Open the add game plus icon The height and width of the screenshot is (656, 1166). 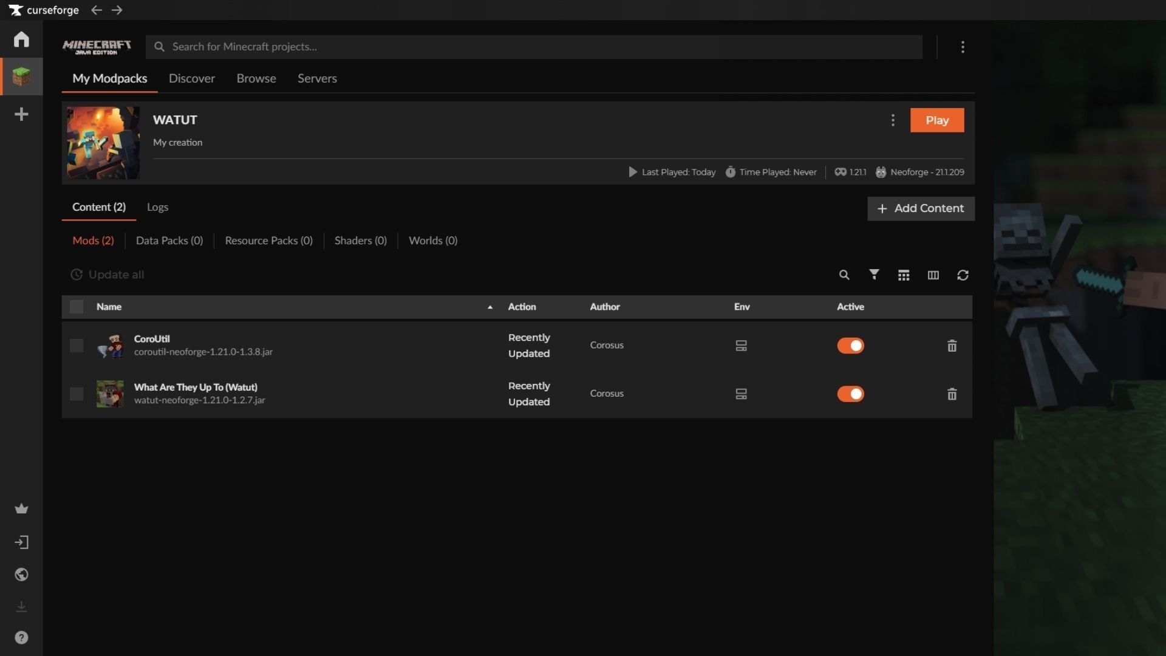(21, 114)
